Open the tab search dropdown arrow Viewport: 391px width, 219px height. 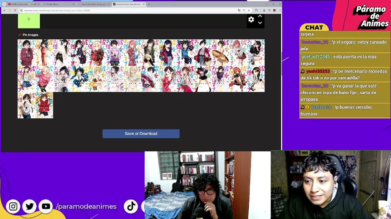4,4
